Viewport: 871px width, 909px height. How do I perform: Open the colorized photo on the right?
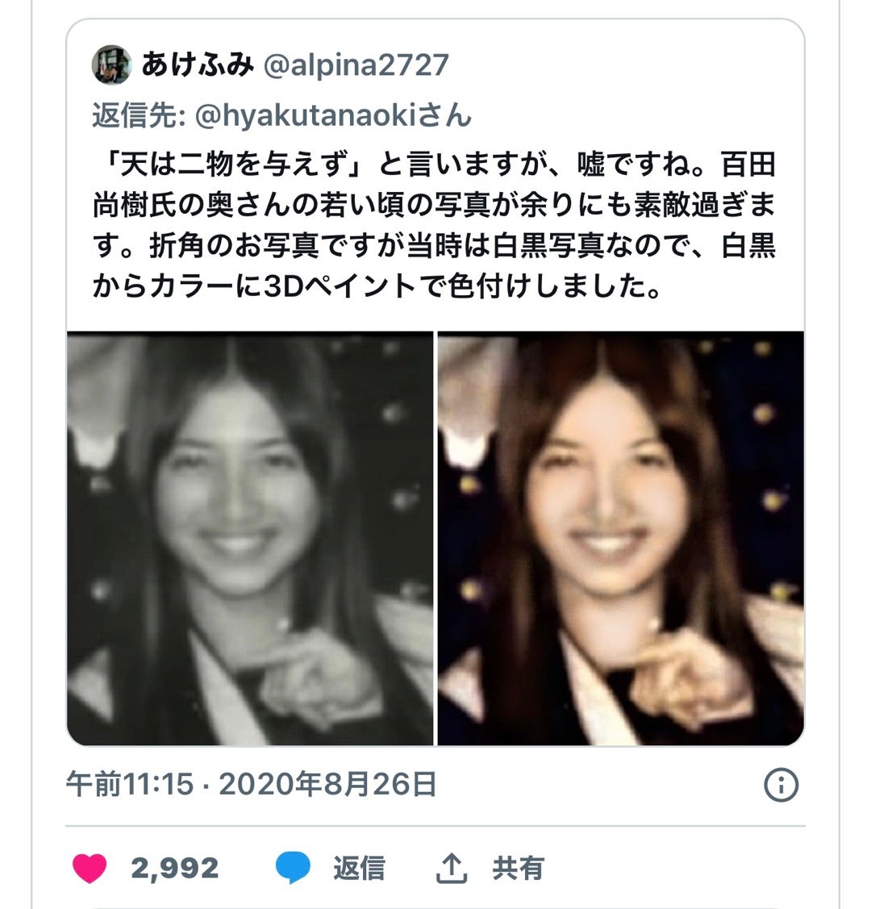tap(621, 539)
